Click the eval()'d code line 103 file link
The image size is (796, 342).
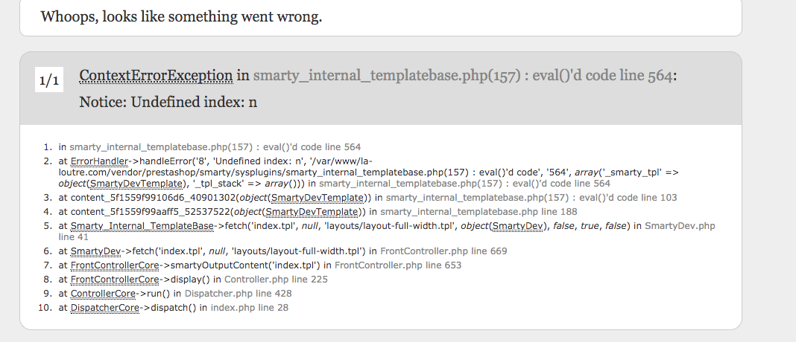531,198
